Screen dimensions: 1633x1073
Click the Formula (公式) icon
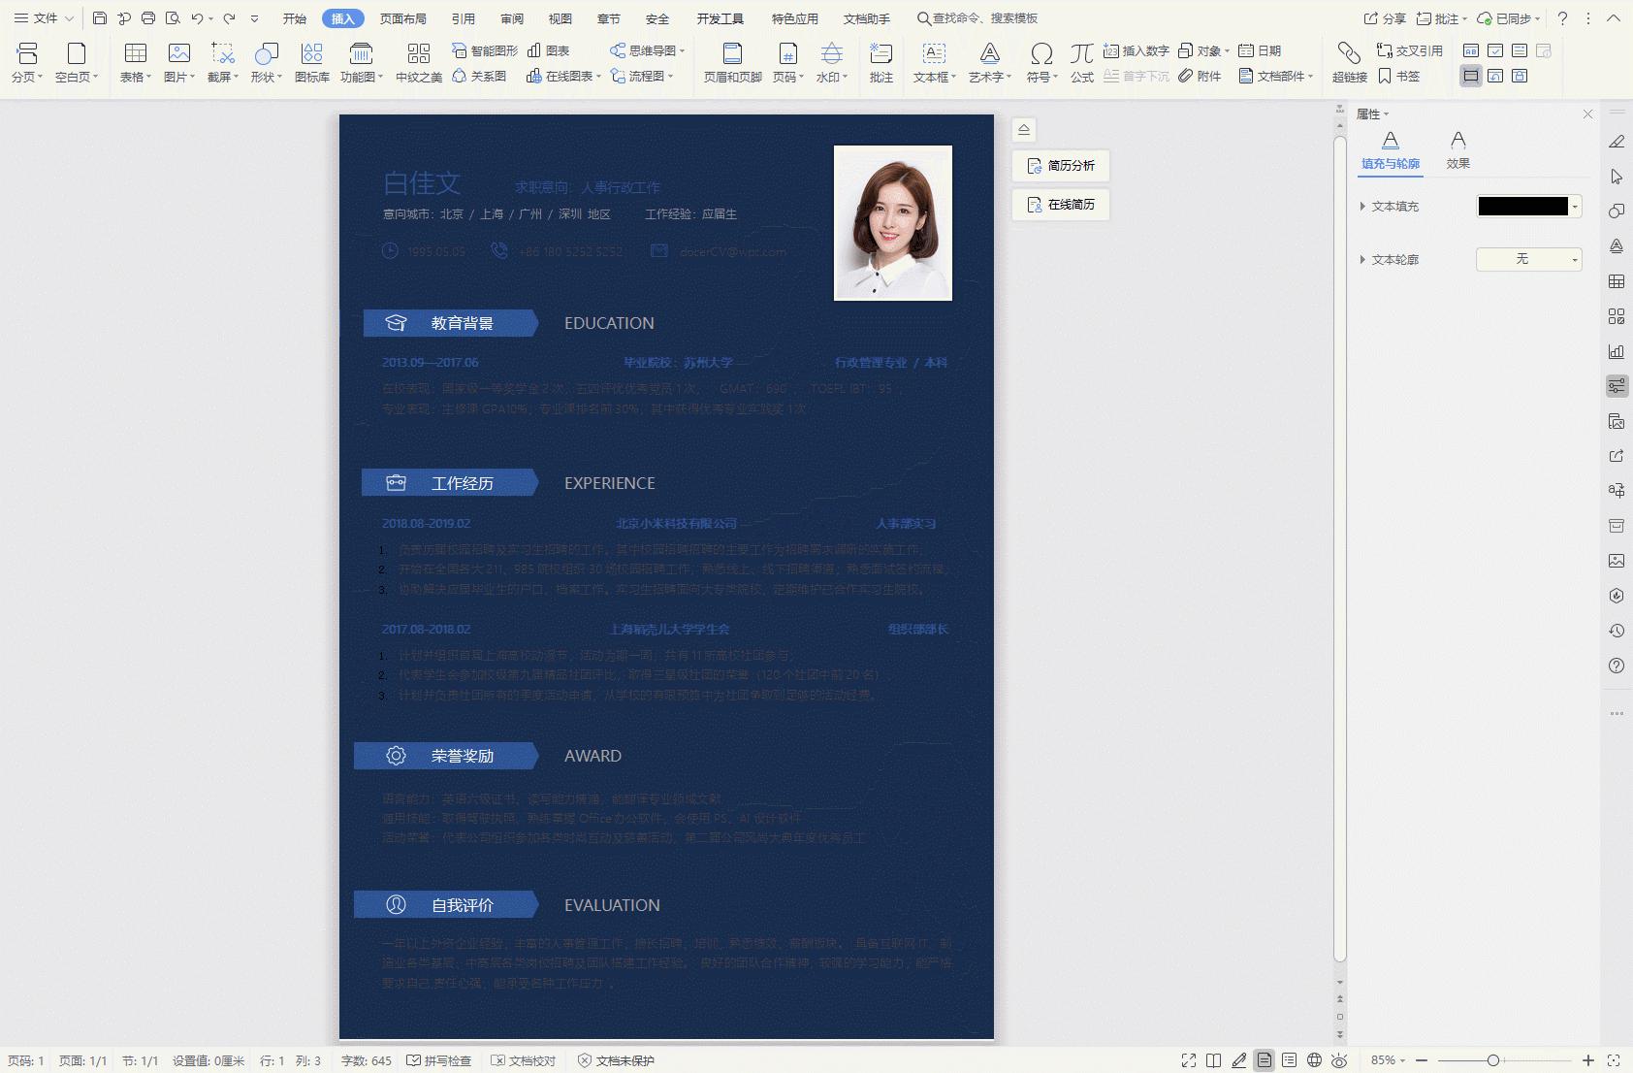(1081, 61)
